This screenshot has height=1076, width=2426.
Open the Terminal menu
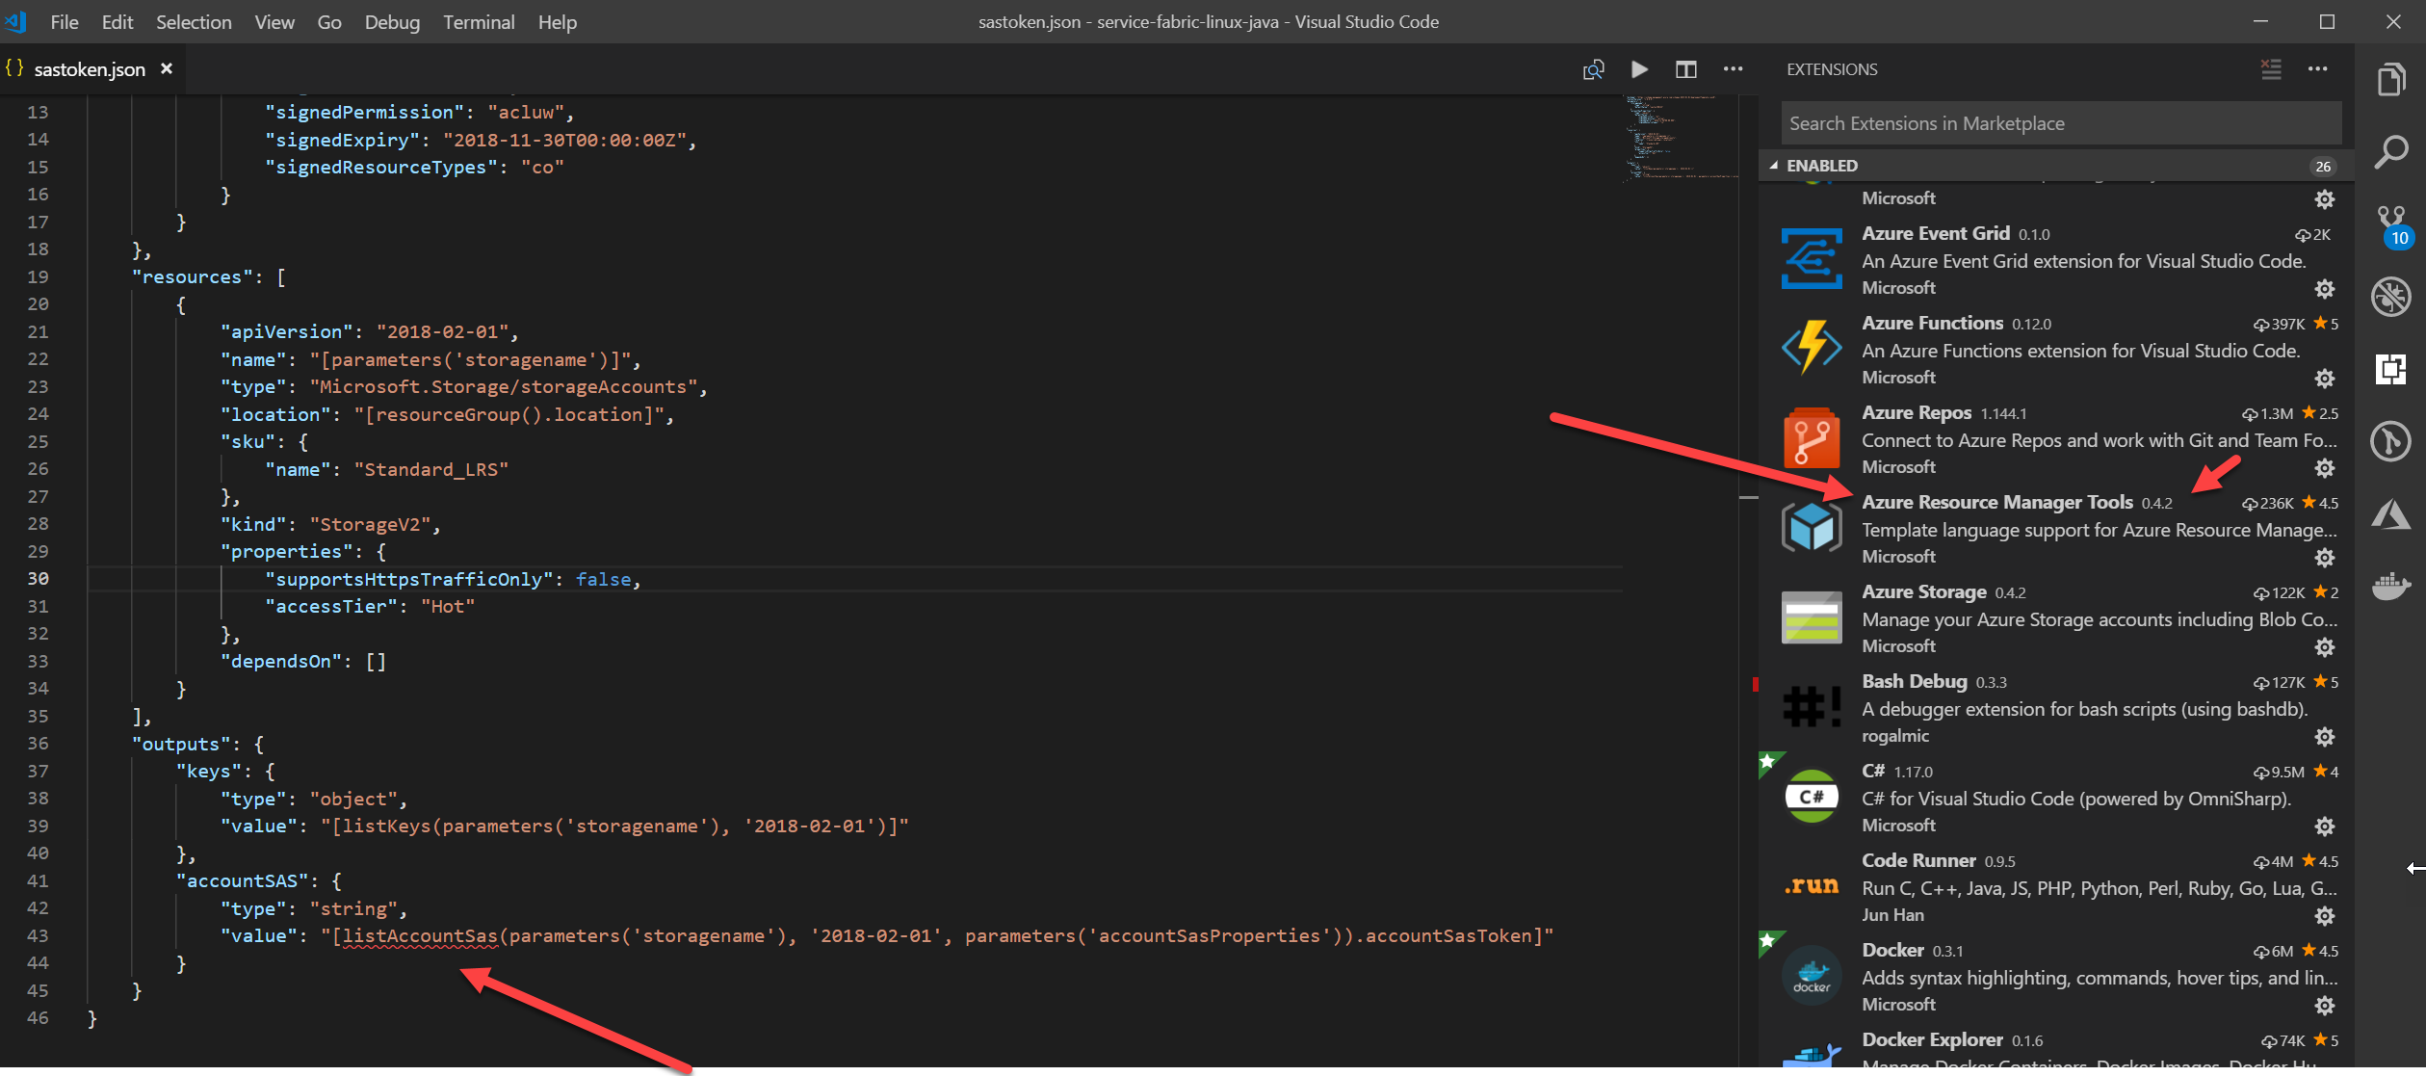coord(479,21)
